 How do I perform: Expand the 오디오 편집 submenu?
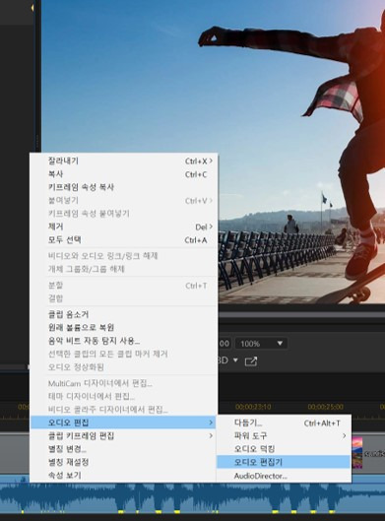coord(123,423)
